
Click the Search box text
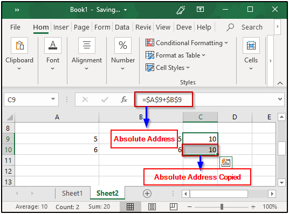point(252,27)
